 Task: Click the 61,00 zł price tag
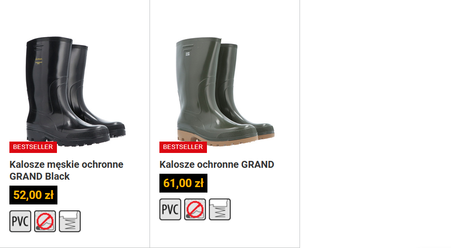(x=184, y=183)
